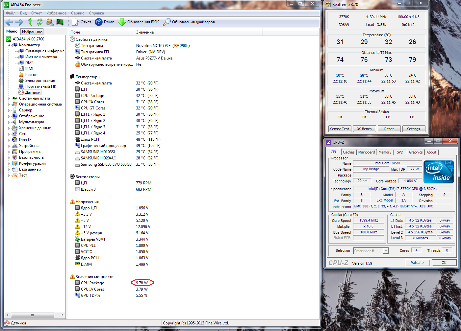
Task: Open the About tab in CPU-Z
Action: click(431, 152)
